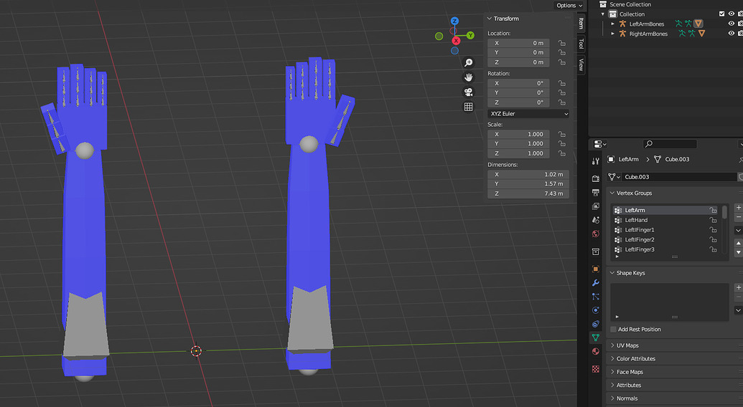This screenshot has height=407, width=743.
Task: Open the viewport Options dropdown
Action: pyautogui.click(x=569, y=5)
